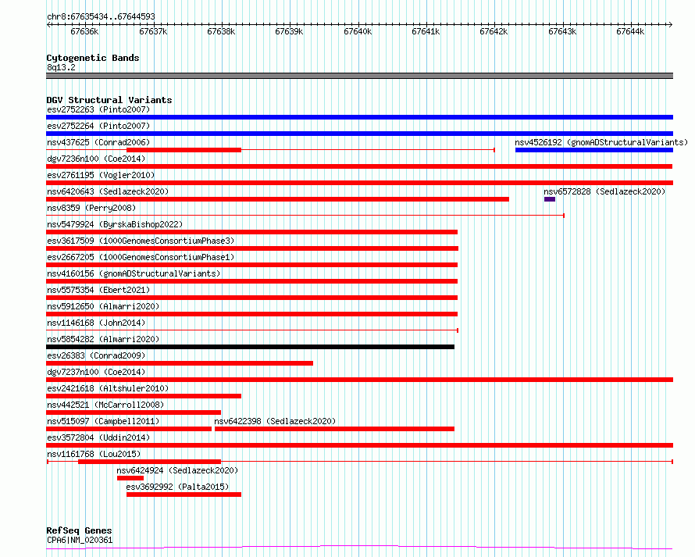Screen dimensions: 695x557
Task: Select the esv26383 red variant bar
Action: 180,363
